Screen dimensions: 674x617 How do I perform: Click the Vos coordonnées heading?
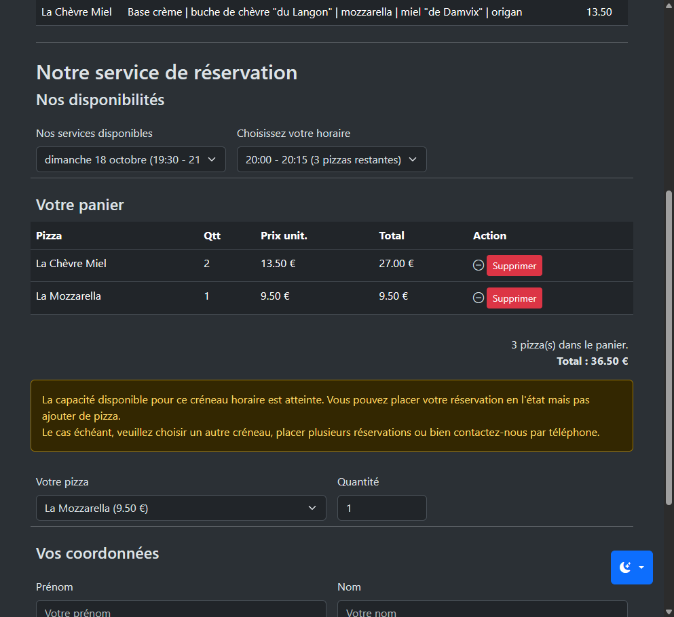coord(98,553)
